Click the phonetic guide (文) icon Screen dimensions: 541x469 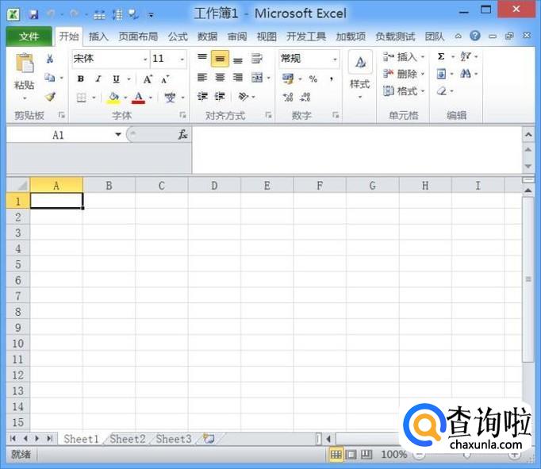pos(170,98)
